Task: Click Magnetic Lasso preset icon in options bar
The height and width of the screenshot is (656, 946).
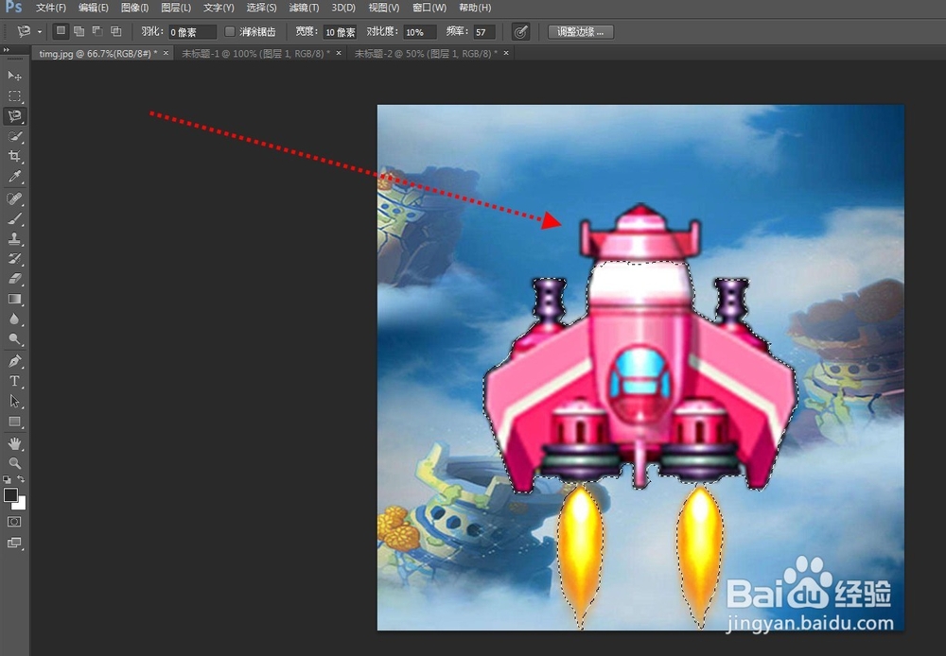Action: tap(25, 31)
